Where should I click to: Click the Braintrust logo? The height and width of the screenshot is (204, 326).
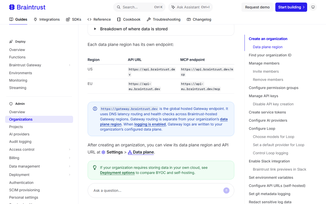pos(27,7)
